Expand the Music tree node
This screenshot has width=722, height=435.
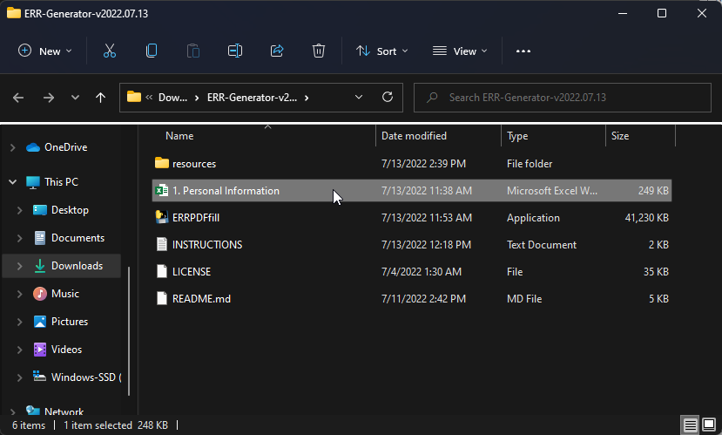[x=20, y=294]
